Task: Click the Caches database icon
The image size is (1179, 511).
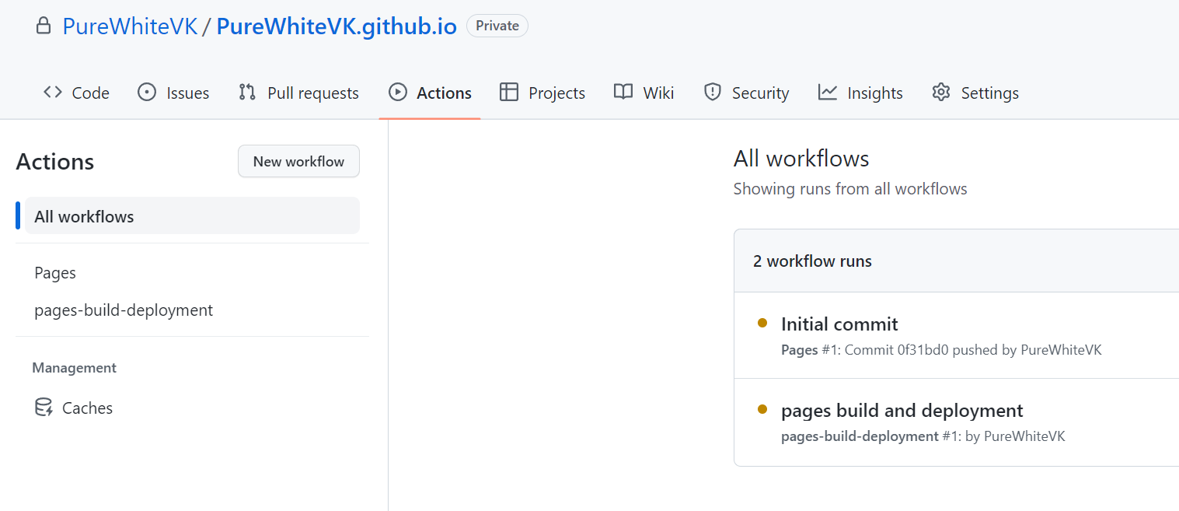Action: (x=44, y=408)
